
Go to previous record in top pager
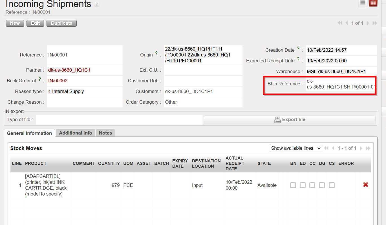[347, 23]
